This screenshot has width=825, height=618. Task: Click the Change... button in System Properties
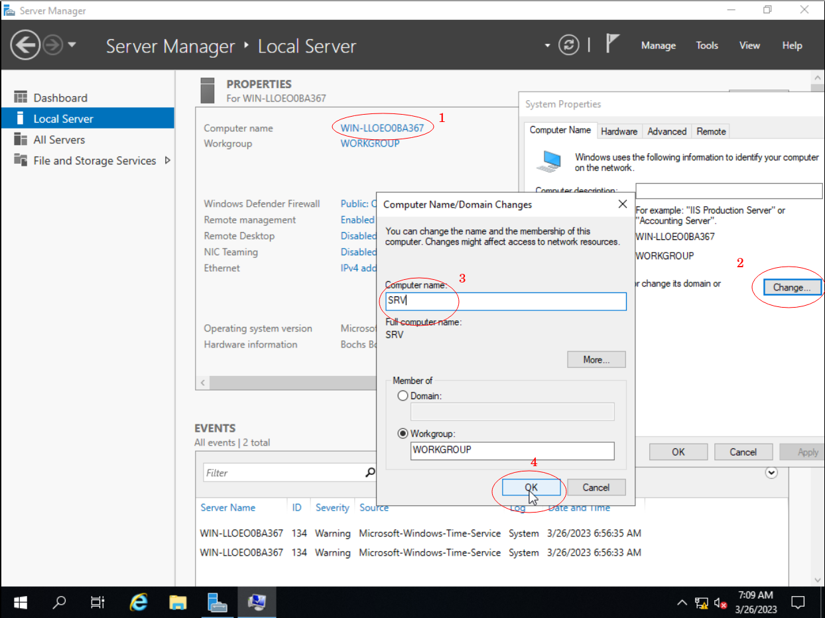(792, 287)
